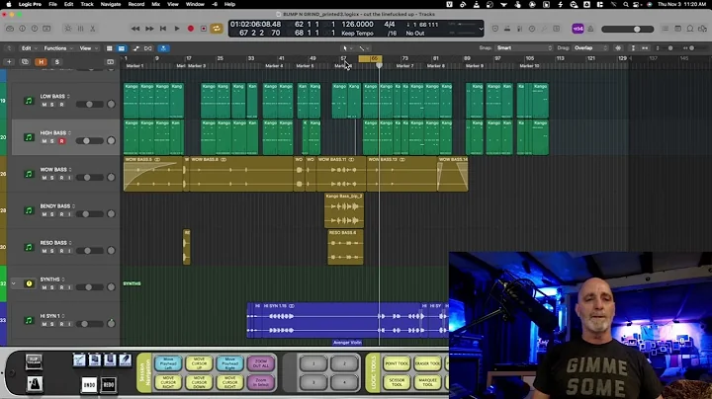Open the Library icon in the control bar
Viewport: 712px width, 399px height.
click(x=10, y=29)
